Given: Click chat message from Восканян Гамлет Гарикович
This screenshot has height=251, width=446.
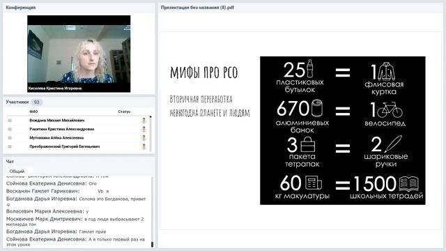Looking at the screenshot, I should [58, 191].
